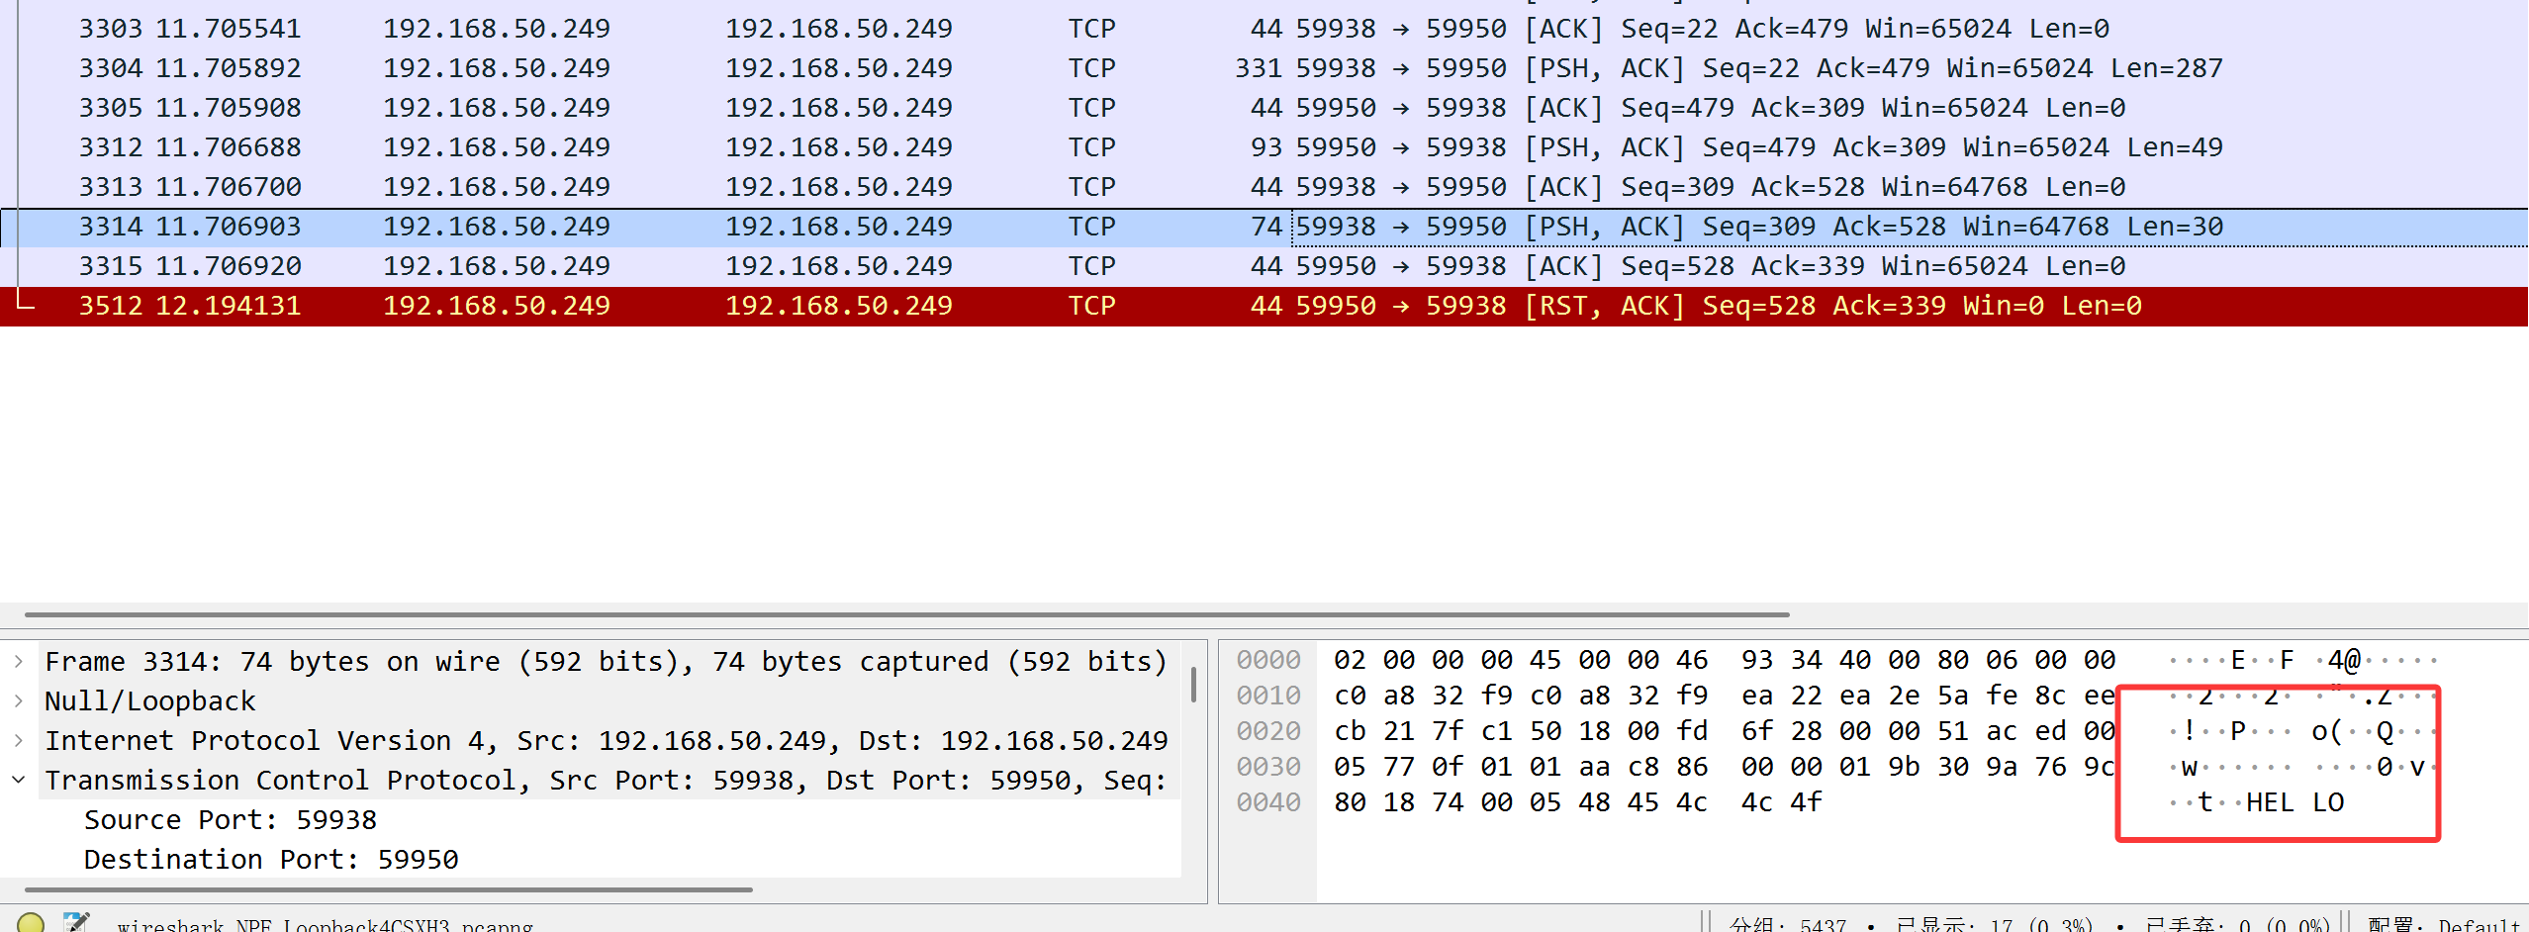Expand the Frame 3314 tree node

[x=19, y=661]
